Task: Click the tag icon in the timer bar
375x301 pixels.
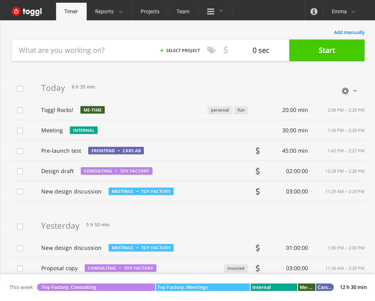Action: coord(211,50)
